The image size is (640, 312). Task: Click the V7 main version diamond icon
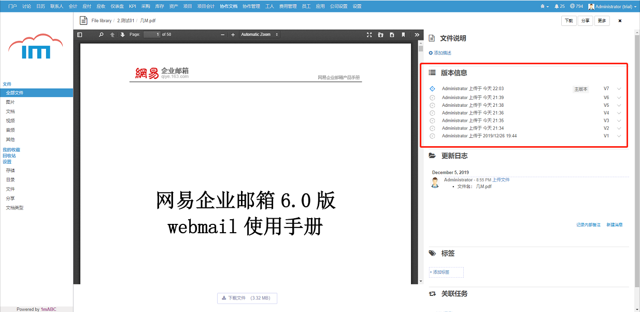coord(432,89)
